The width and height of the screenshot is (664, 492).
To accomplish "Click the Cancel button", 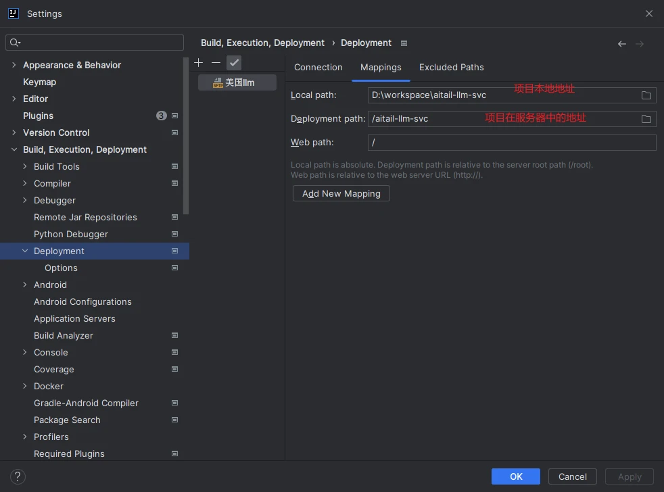I will pos(573,476).
